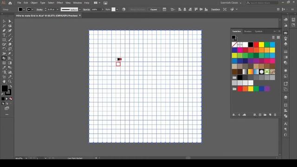Viewport: 297px width, 167px height.
Task: Enable Draw Behind mode
Action: [7, 103]
